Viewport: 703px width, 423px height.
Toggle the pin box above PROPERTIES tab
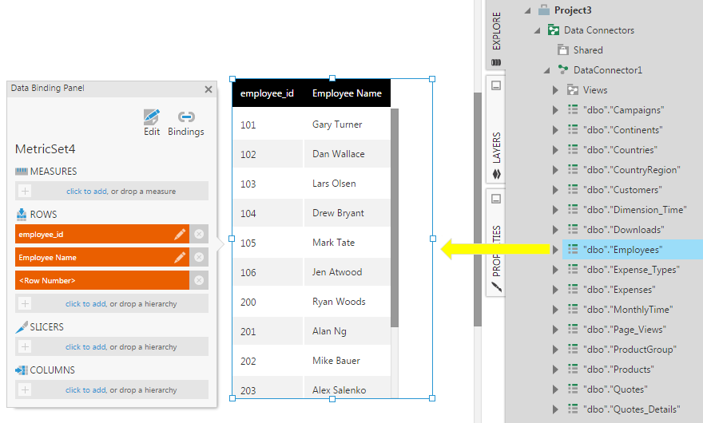coord(496,199)
